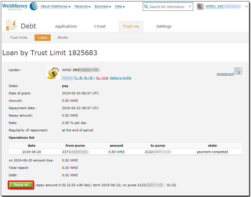Click the to purse column header

click(158, 146)
